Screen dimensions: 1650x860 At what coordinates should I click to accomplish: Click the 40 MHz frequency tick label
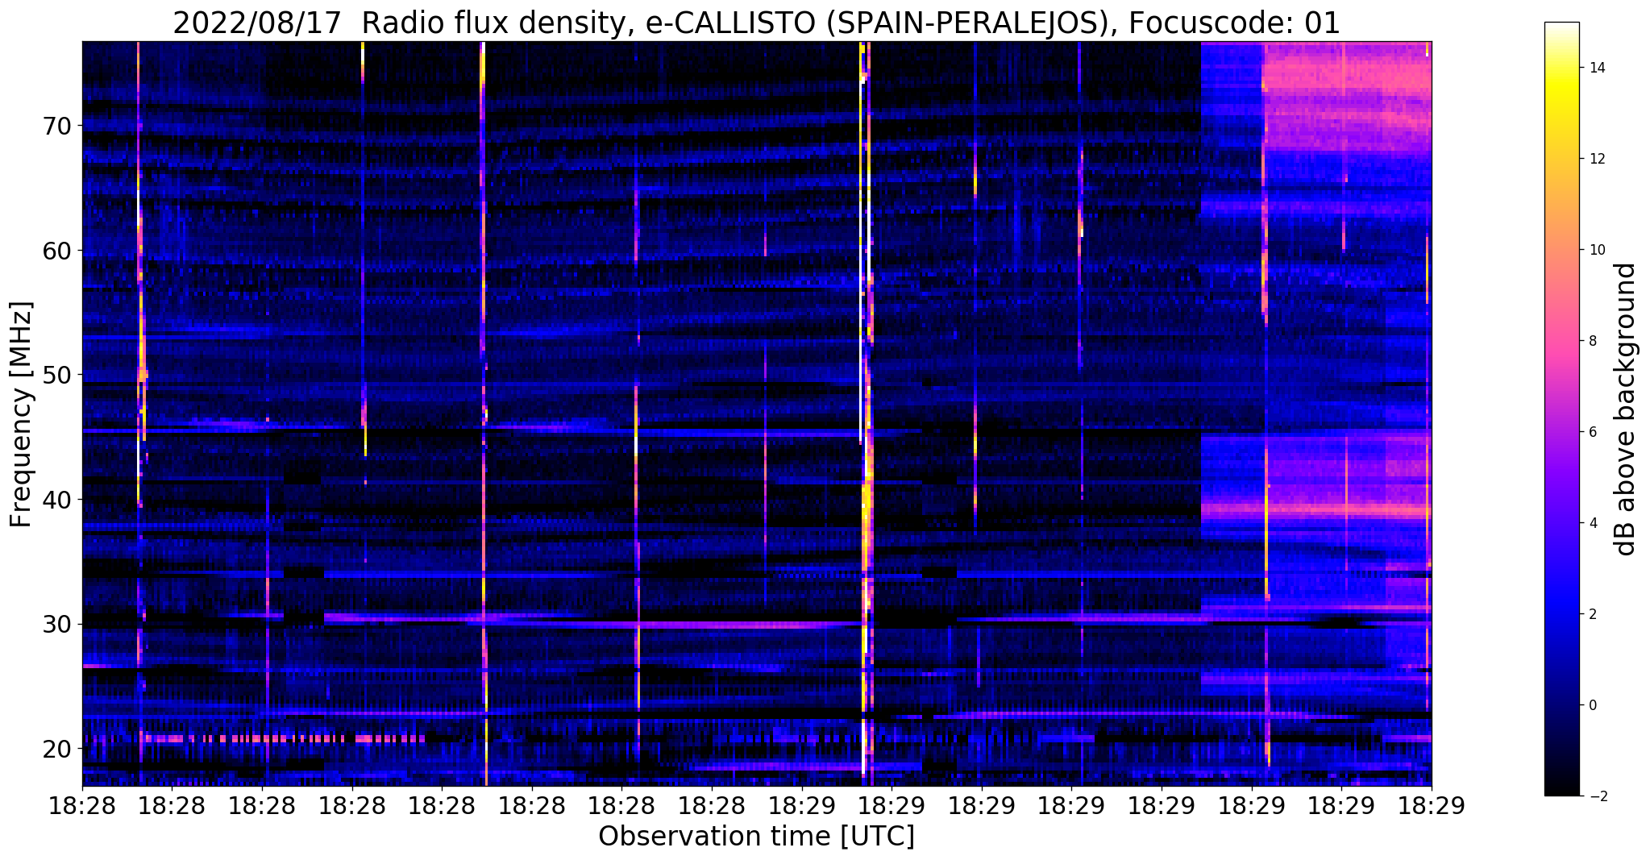coord(58,500)
